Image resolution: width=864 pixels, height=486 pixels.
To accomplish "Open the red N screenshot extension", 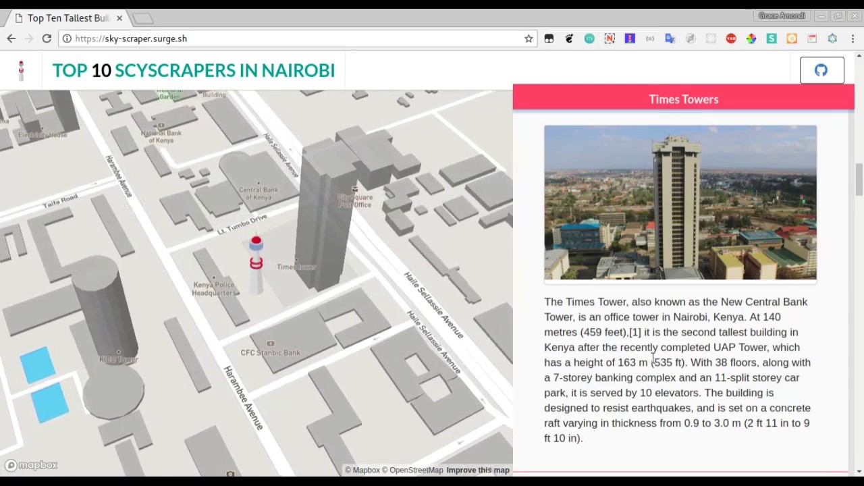I will pos(610,38).
